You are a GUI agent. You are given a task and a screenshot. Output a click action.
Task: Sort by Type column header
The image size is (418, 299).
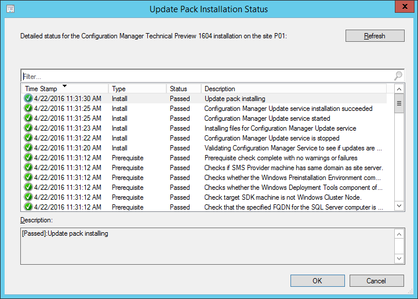(137, 89)
